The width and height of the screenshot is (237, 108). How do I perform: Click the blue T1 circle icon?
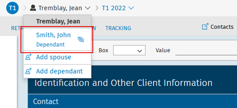(x=13, y=8)
